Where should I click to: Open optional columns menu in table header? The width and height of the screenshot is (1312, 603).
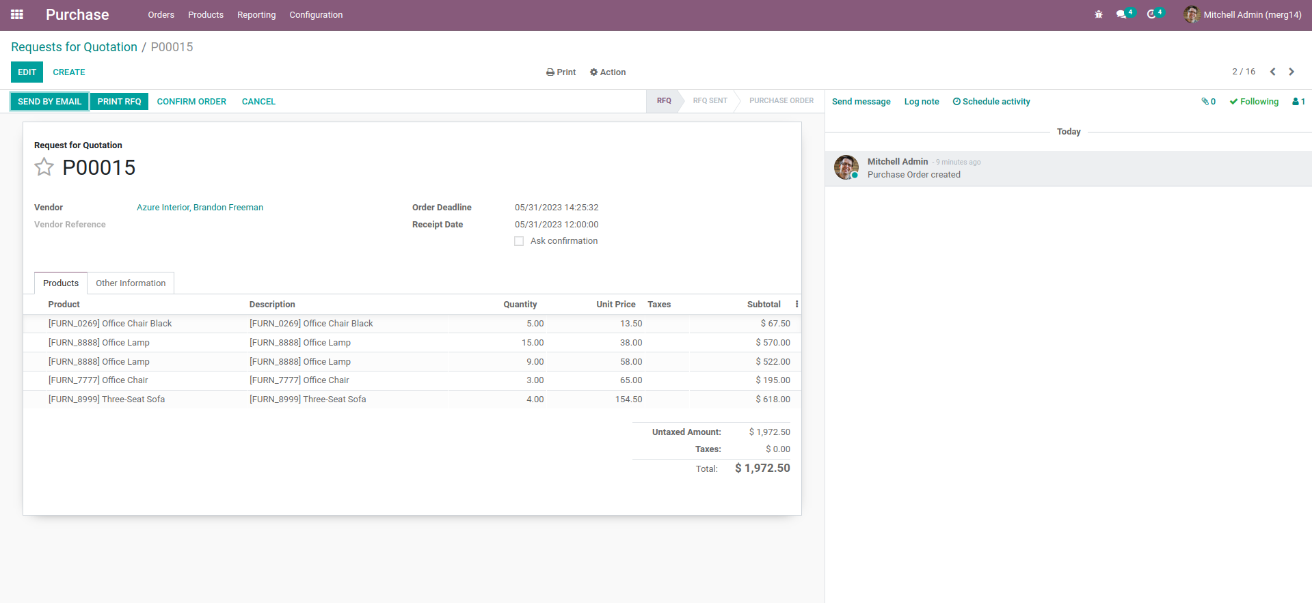pyautogui.click(x=796, y=305)
